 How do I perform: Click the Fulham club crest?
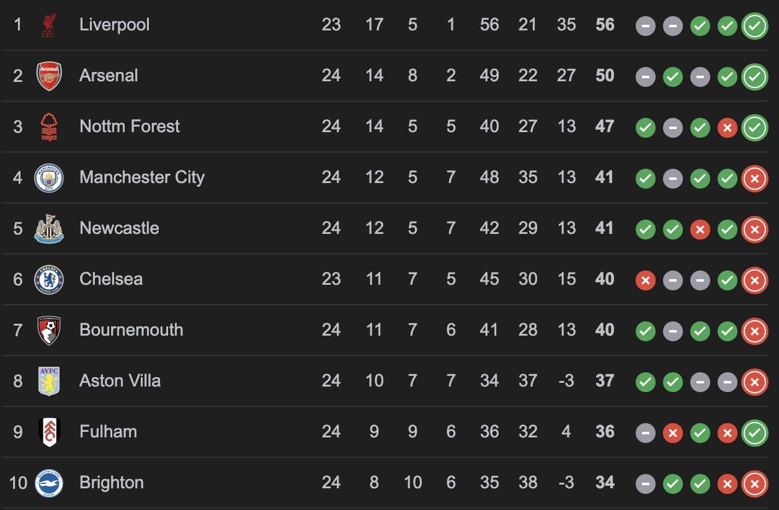point(48,432)
